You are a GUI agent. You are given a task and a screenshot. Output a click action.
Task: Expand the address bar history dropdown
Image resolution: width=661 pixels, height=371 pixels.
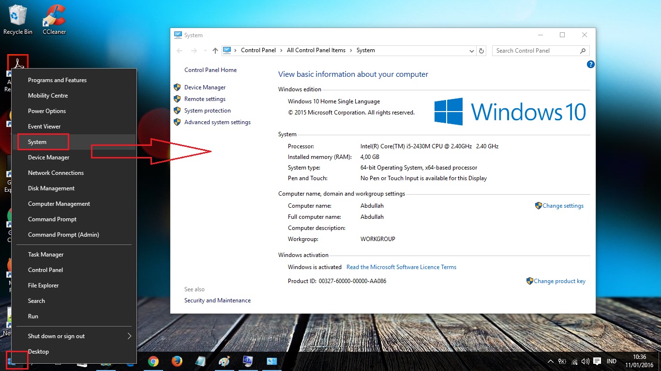click(472, 51)
